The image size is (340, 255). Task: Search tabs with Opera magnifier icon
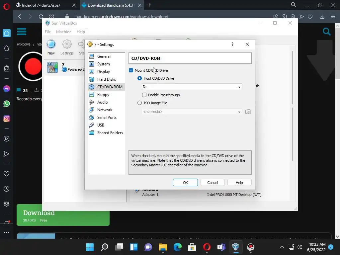(294, 5)
